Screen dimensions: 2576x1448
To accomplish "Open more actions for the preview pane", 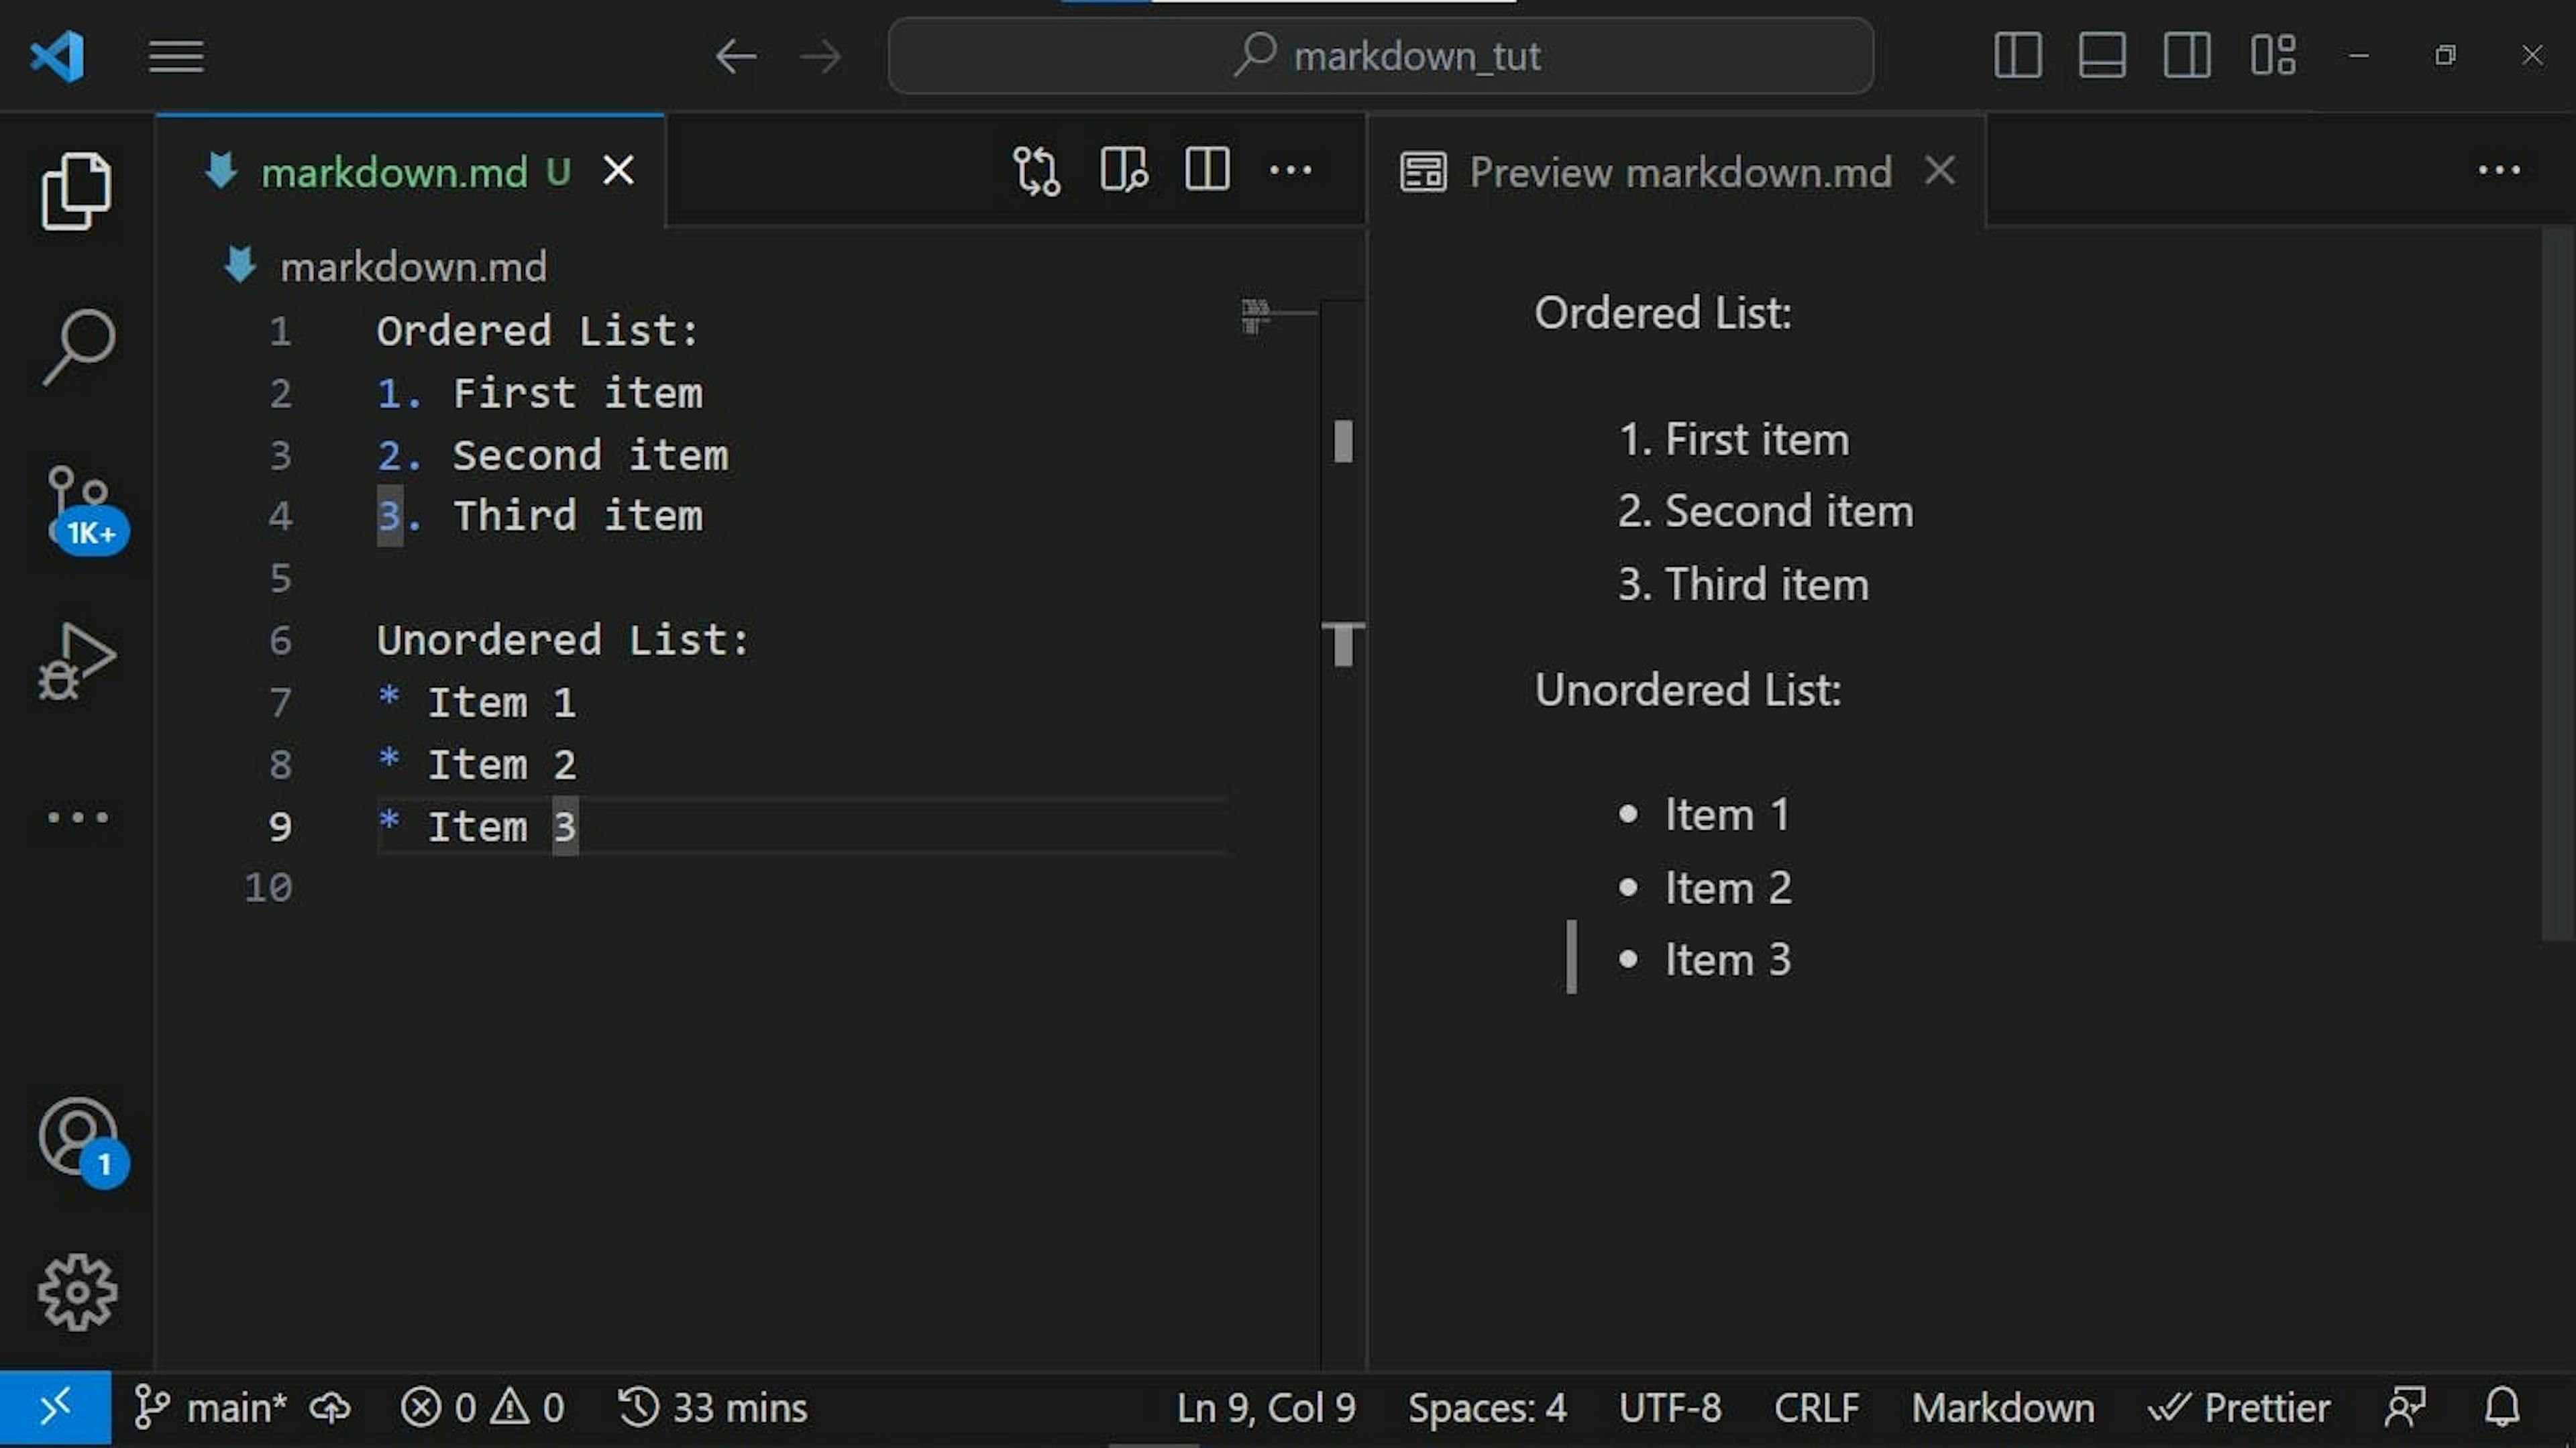I will (x=2499, y=170).
